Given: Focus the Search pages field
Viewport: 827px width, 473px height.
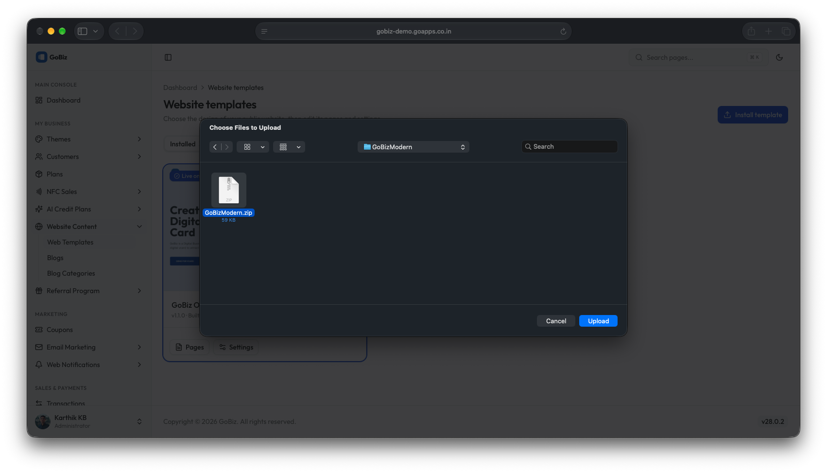Looking at the screenshot, I should click(699, 57).
